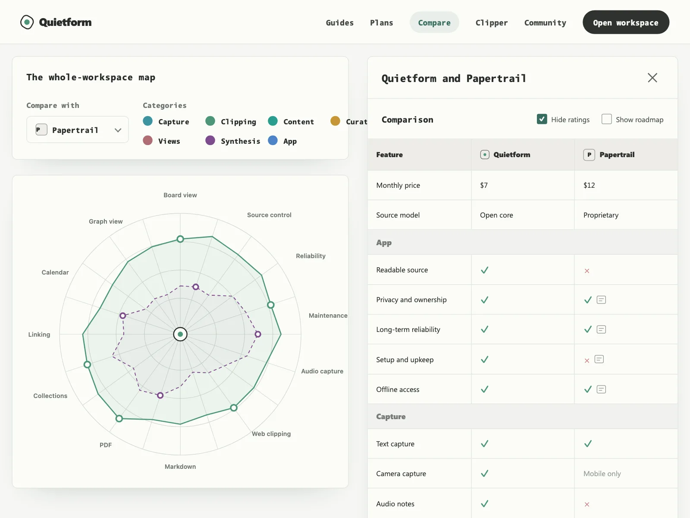Click Papertrail purple point near Calendar axis
The image size is (690, 518).
123,316
